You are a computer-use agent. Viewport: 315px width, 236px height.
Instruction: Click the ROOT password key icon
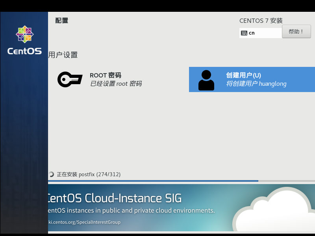(70, 79)
